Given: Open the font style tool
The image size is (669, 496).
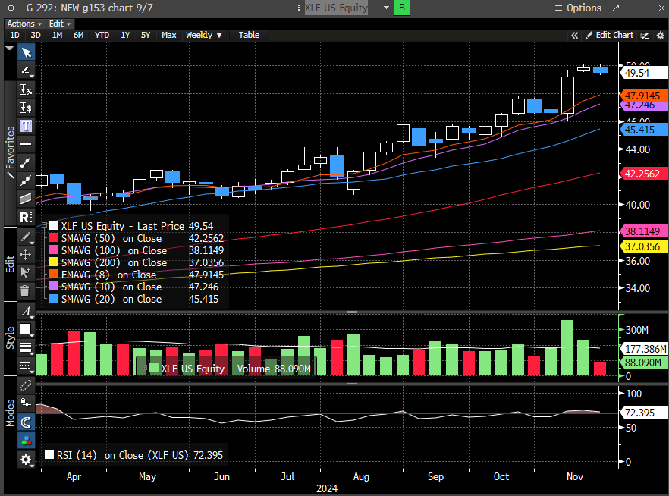Looking at the screenshot, I should click(x=26, y=312).
